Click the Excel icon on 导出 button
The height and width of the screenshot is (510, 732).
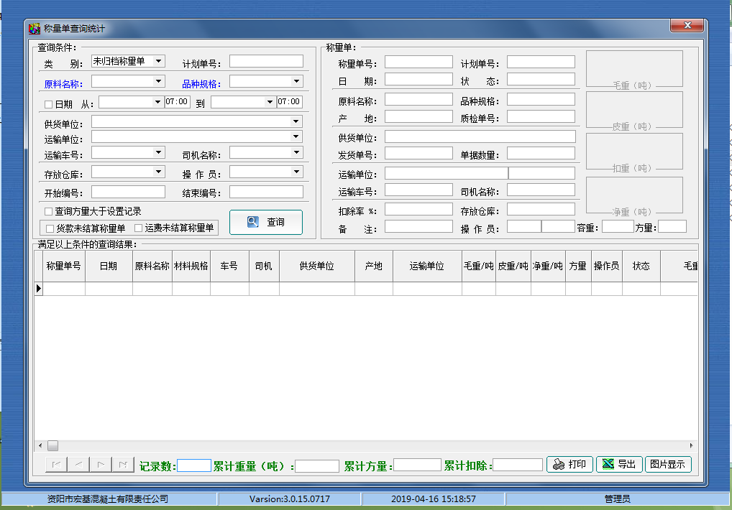(x=608, y=464)
